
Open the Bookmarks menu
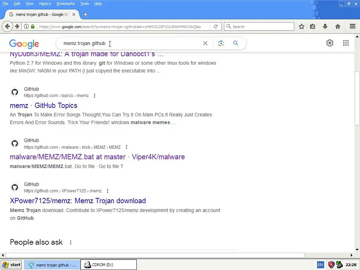tap(66, 4)
